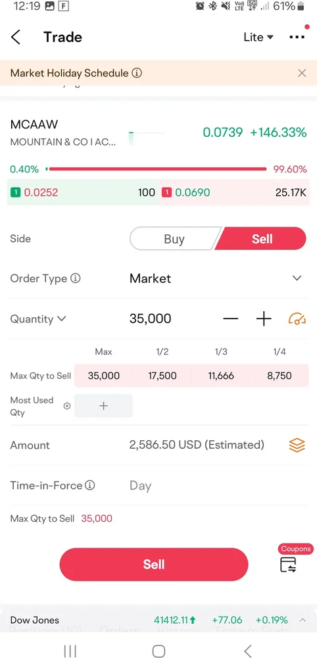This screenshot has width=317, height=658.
Task: Open Market Holiday Schedule info icon
Action: (137, 73)
